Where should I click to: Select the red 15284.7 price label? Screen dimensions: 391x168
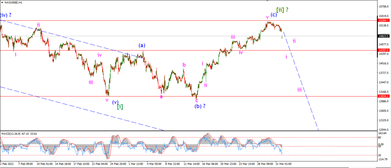click(384, 21)
